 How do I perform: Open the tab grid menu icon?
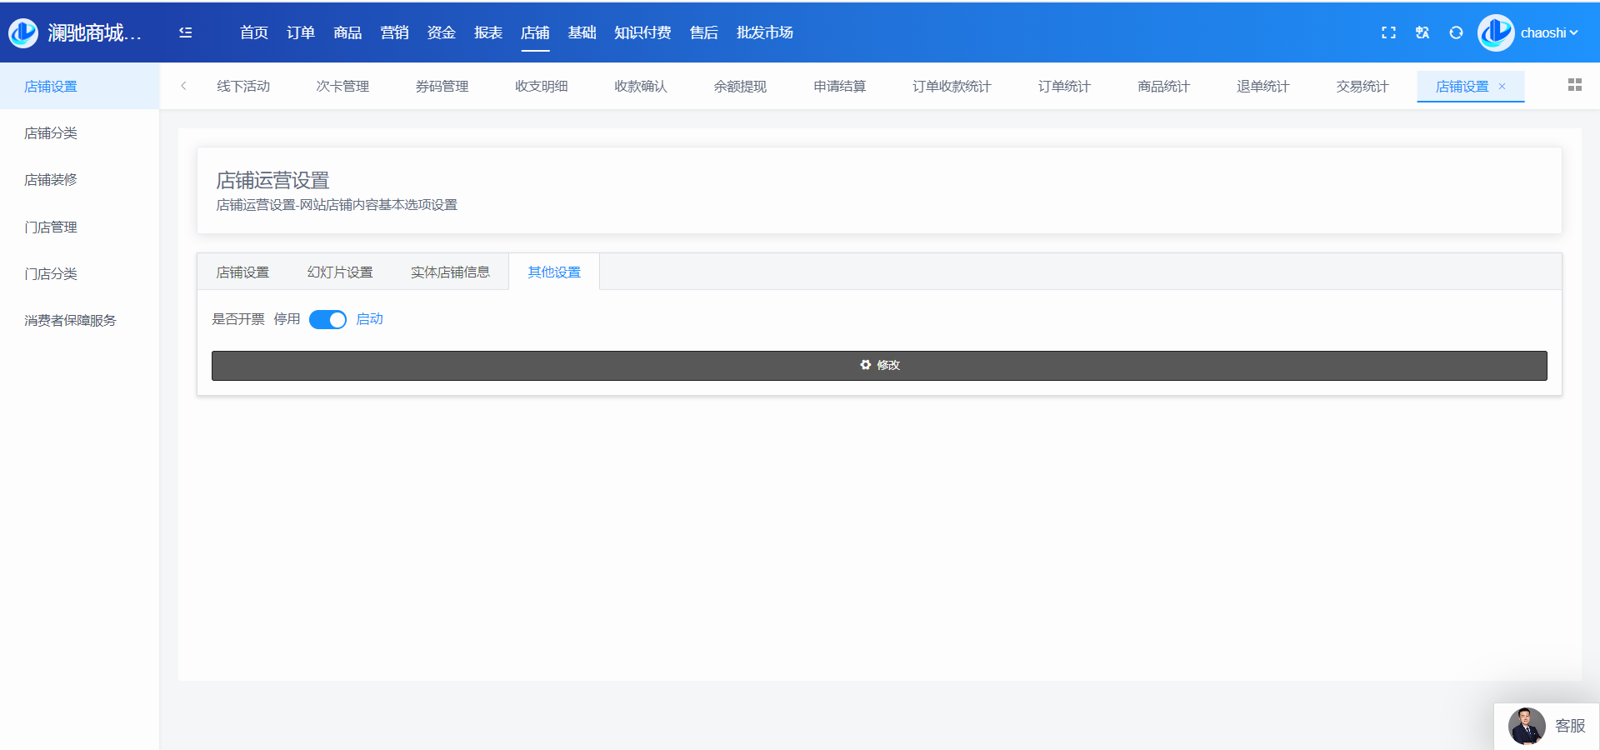(1574, 85)
